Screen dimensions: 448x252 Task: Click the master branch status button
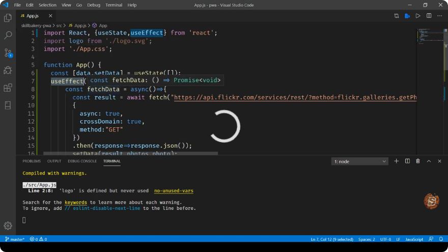[x=15, y=239]
